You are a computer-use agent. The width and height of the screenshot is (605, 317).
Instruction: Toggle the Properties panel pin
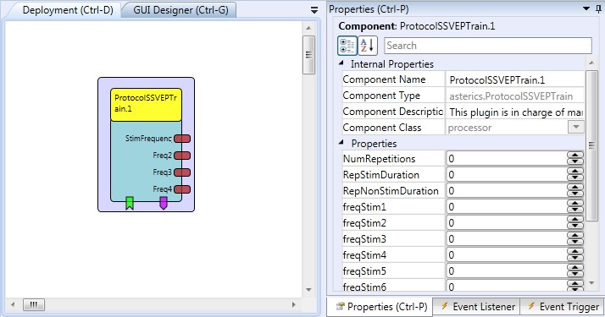[x=598, y=8]
